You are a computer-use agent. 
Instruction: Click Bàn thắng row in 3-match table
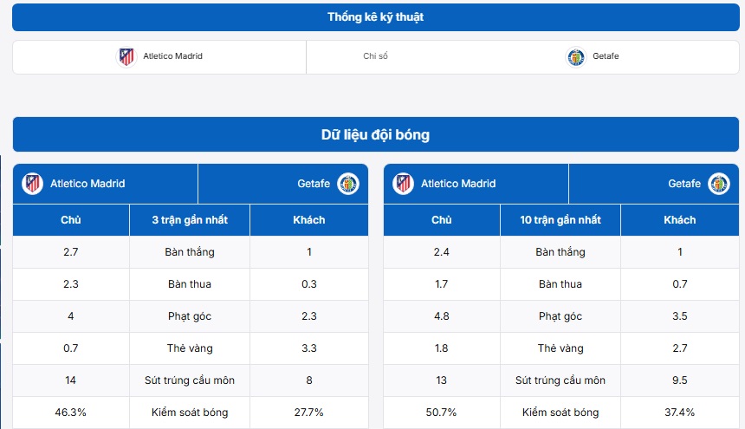(x=190, y=252)
